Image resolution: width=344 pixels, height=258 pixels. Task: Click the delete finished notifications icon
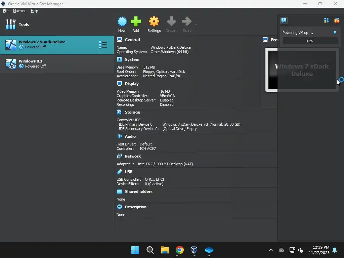(337, 20)
